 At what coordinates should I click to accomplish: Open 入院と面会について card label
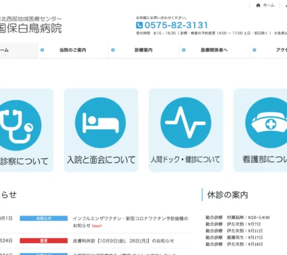click(x=101, y=160)
